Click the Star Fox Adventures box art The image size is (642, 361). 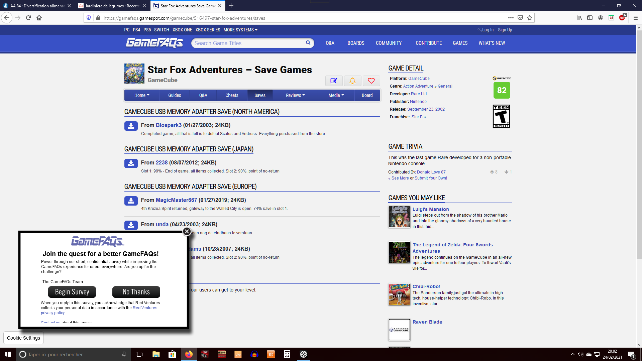tap(134, 74)
